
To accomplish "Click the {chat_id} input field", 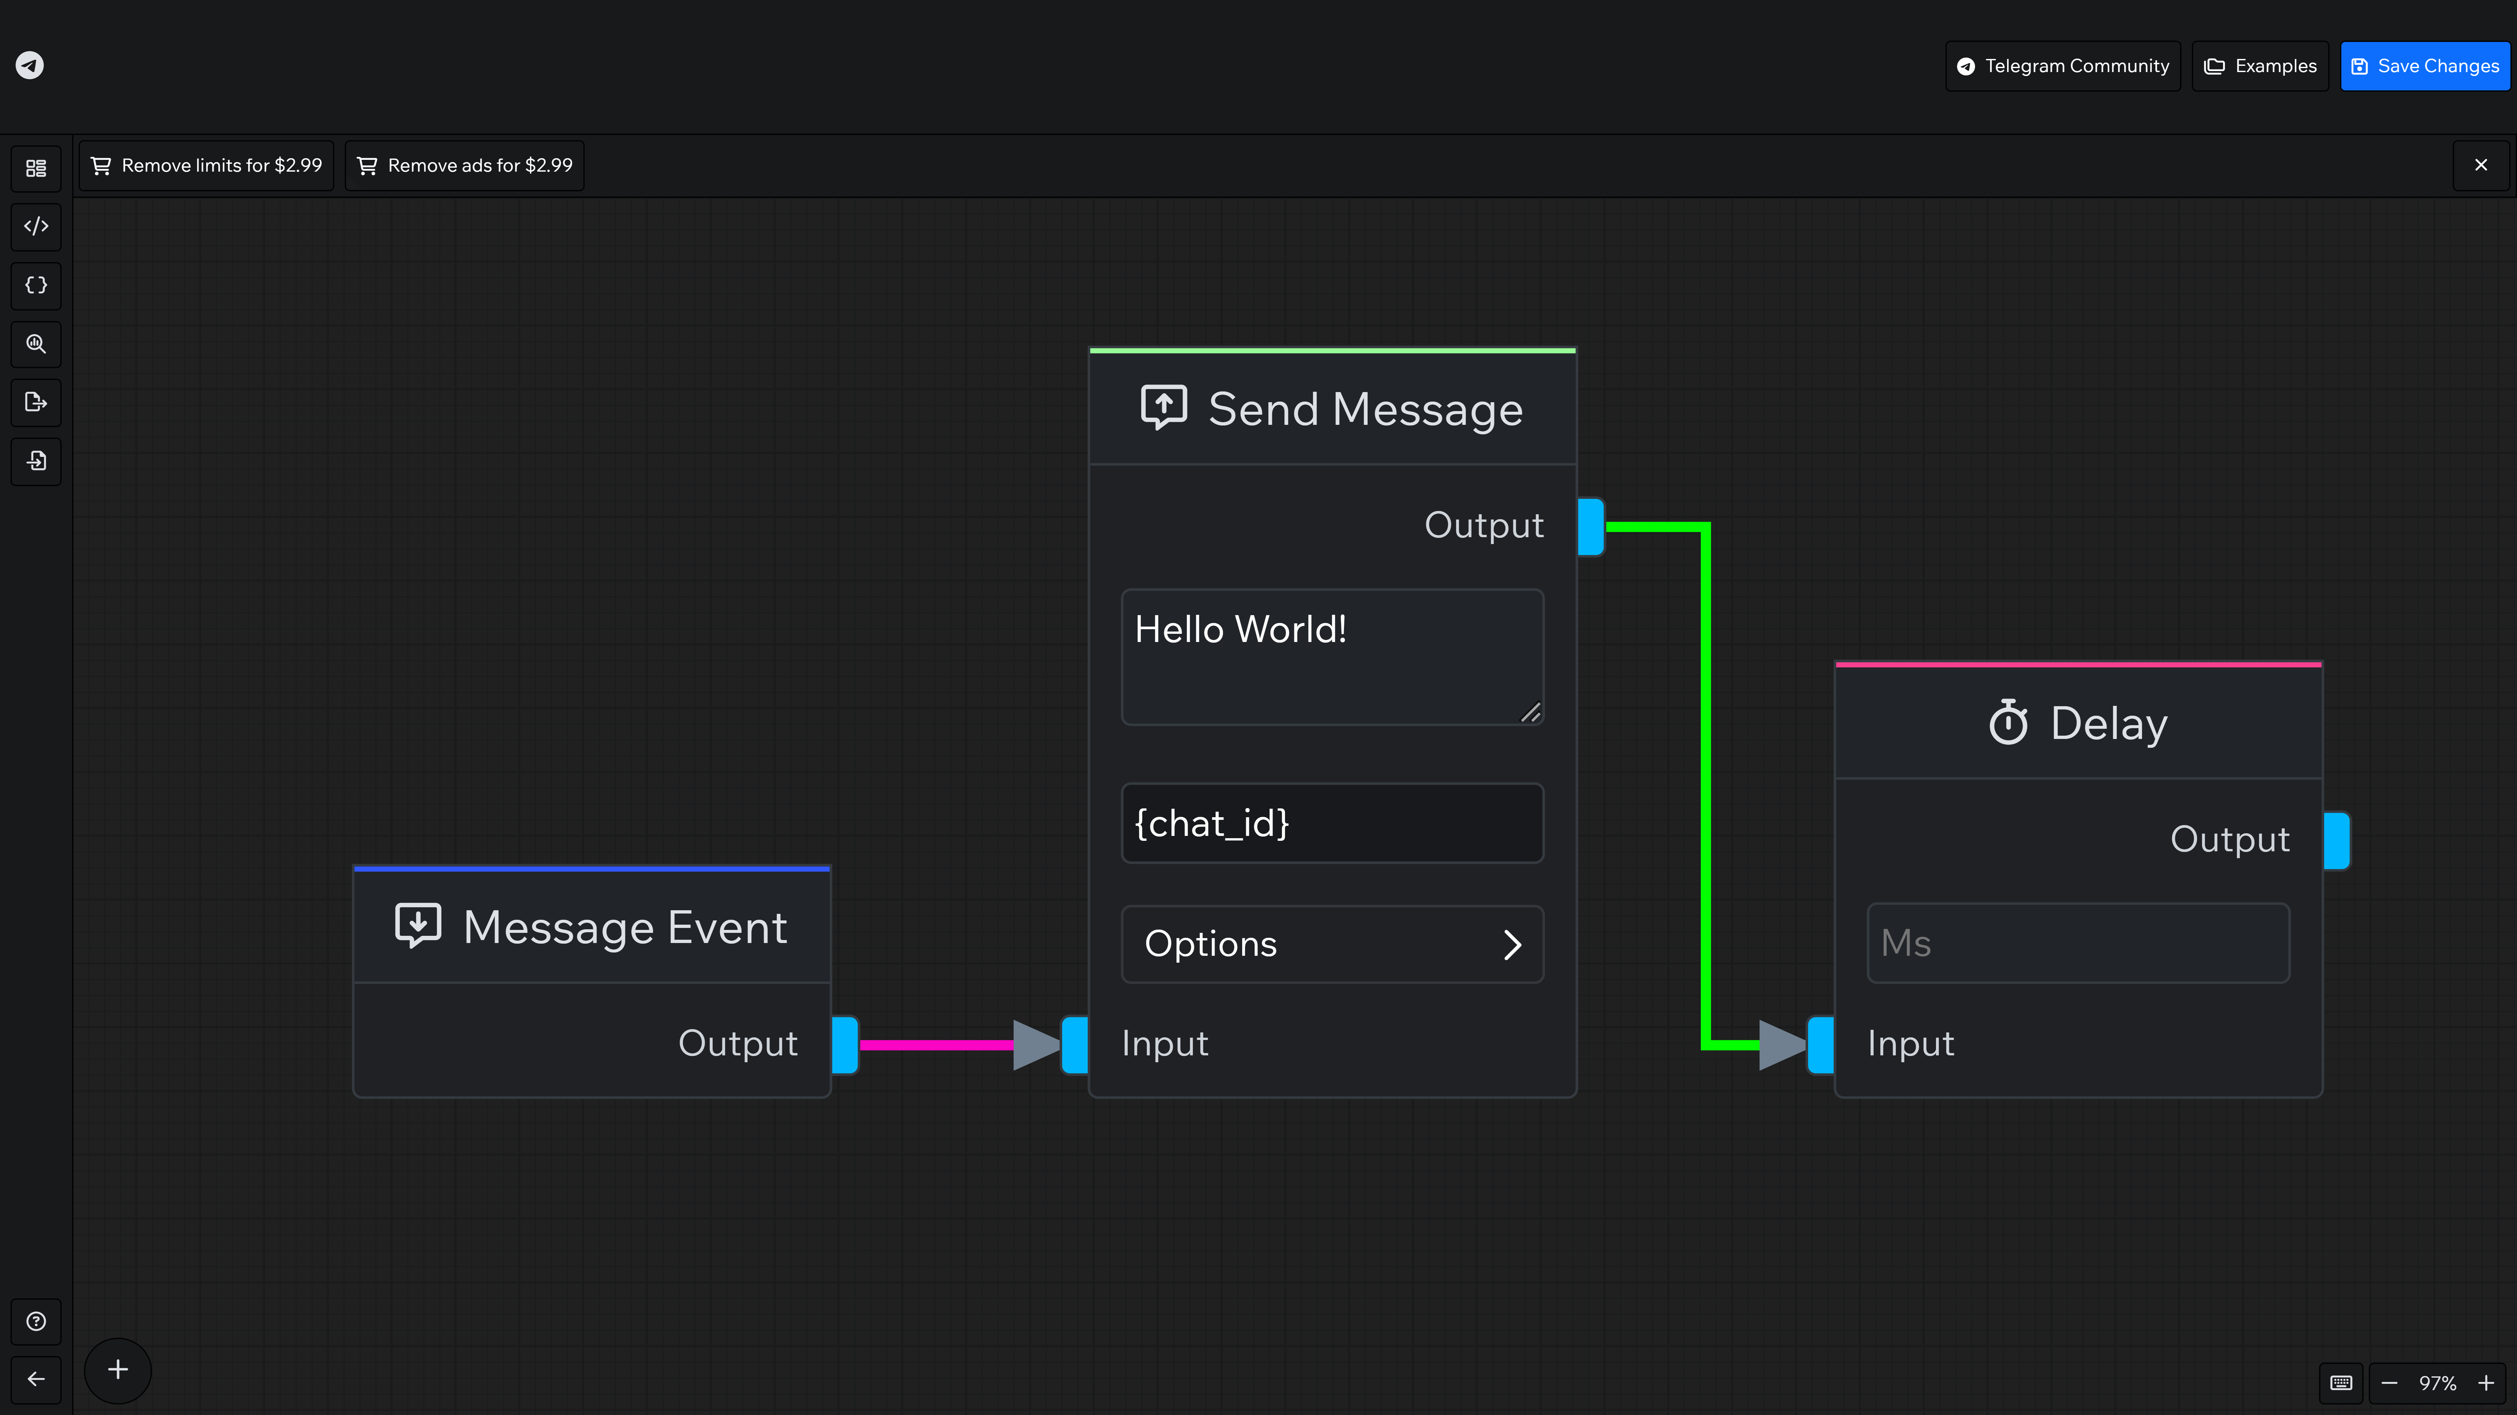I will (x=1333, y=823).
